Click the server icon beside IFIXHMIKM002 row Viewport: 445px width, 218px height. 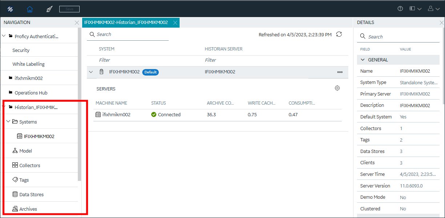(x=101, y=72)
